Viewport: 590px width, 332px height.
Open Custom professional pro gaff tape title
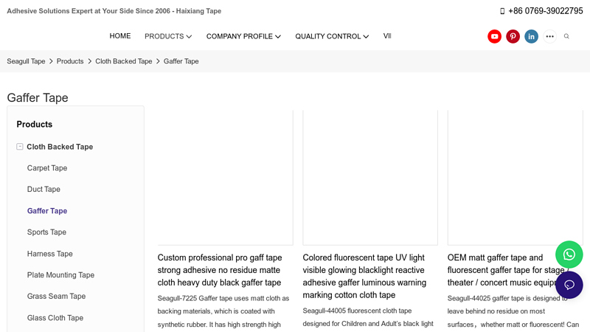click(220, 270)
